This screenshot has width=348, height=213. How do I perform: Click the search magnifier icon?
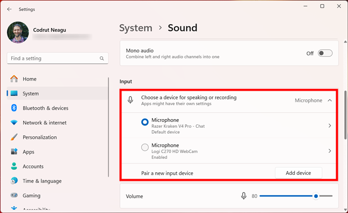pos(102,58)
